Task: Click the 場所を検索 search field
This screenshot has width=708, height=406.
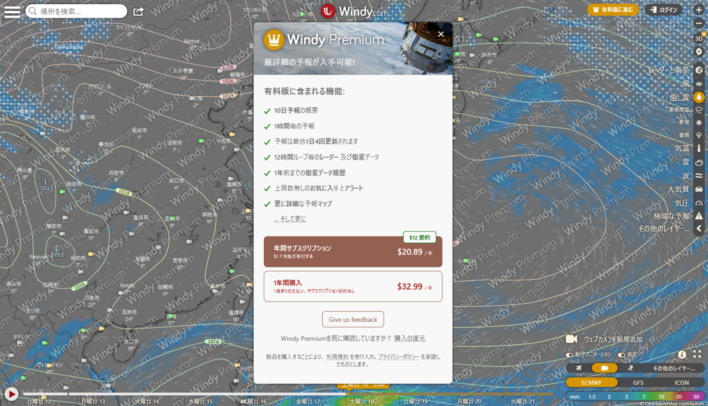Action: click(x=75, y=11)
